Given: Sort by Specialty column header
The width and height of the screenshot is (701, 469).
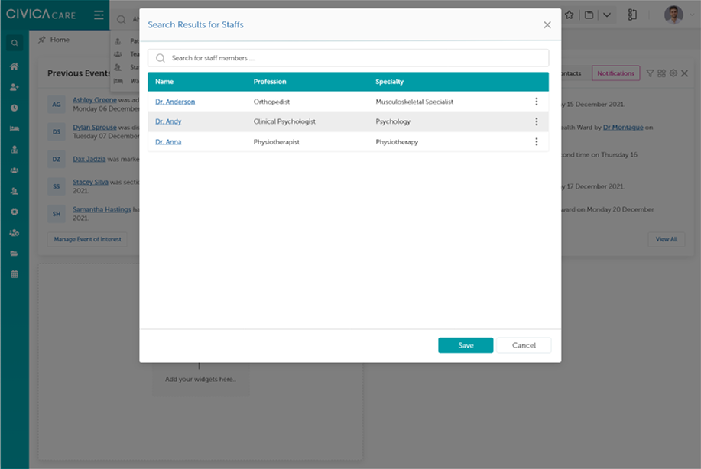Looking at the screenshot, I should coord(389,82).
